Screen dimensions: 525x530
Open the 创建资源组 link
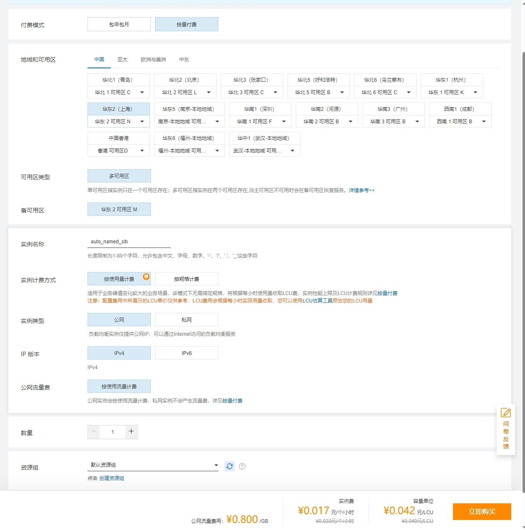tap(112, 478)
